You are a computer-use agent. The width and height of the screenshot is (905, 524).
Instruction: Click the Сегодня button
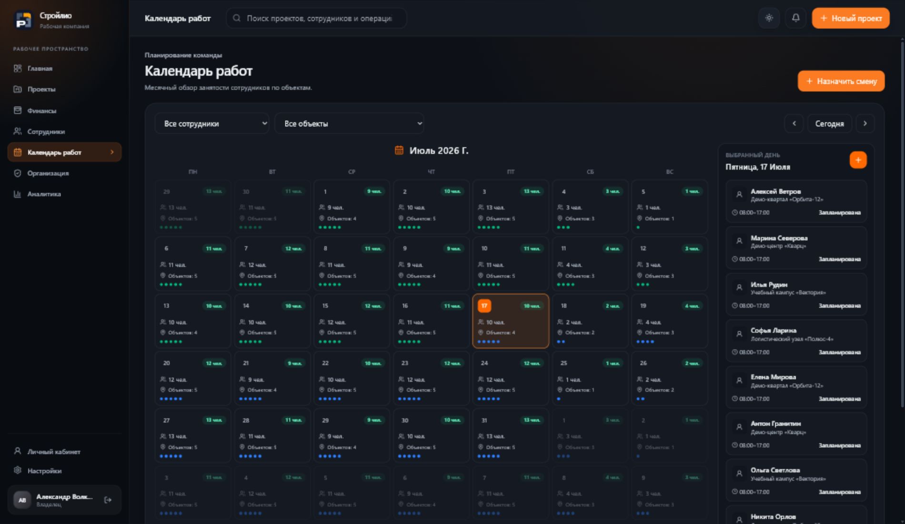(829, 124)
